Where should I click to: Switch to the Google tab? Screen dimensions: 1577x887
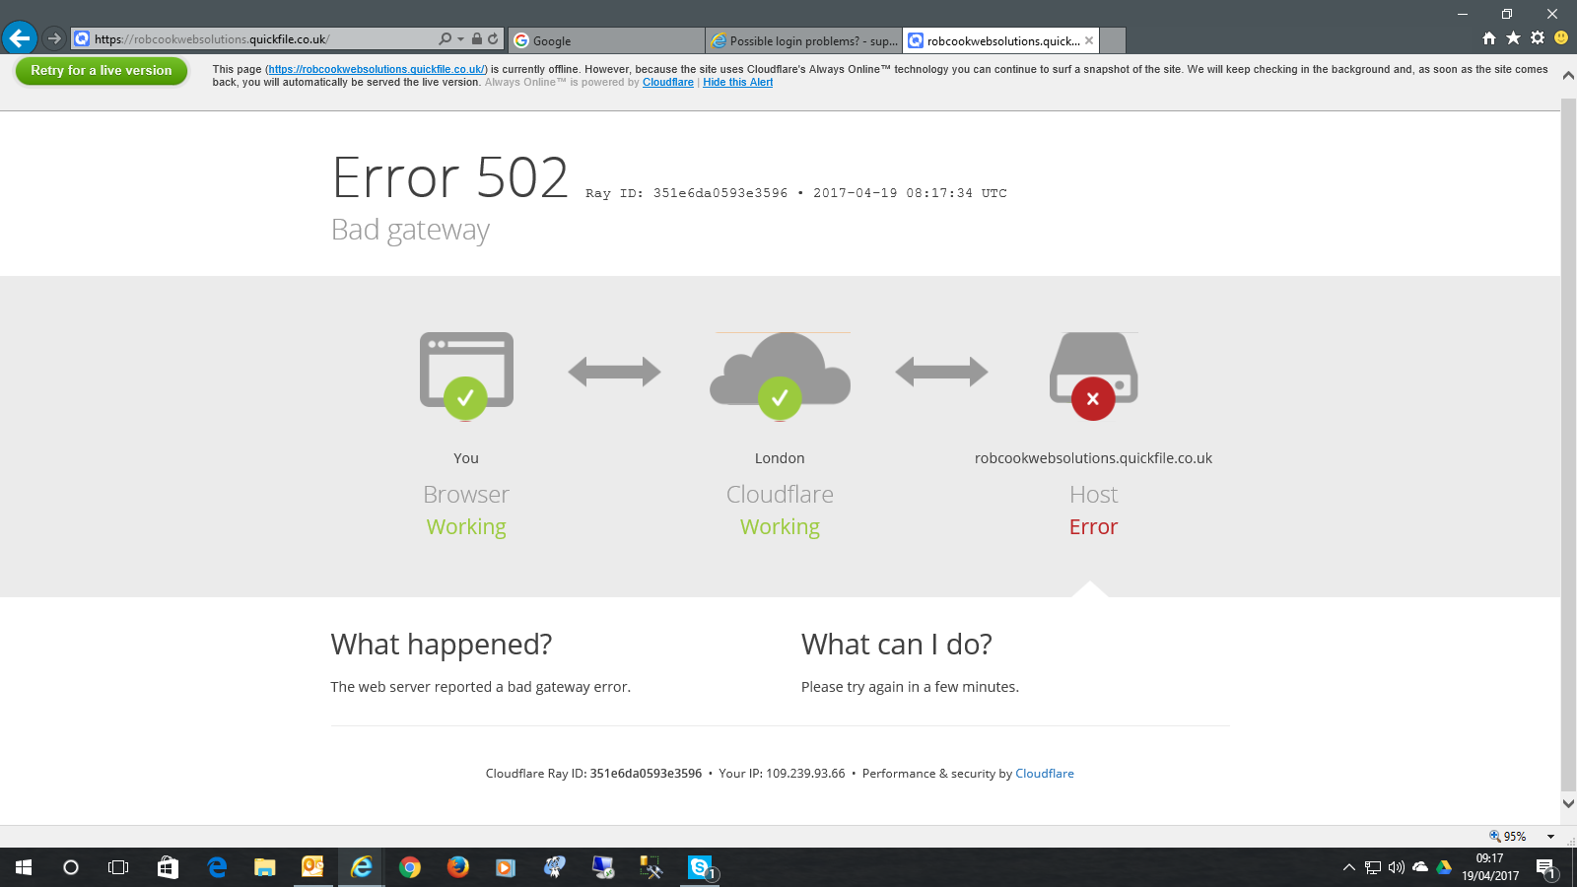point(605,40)
